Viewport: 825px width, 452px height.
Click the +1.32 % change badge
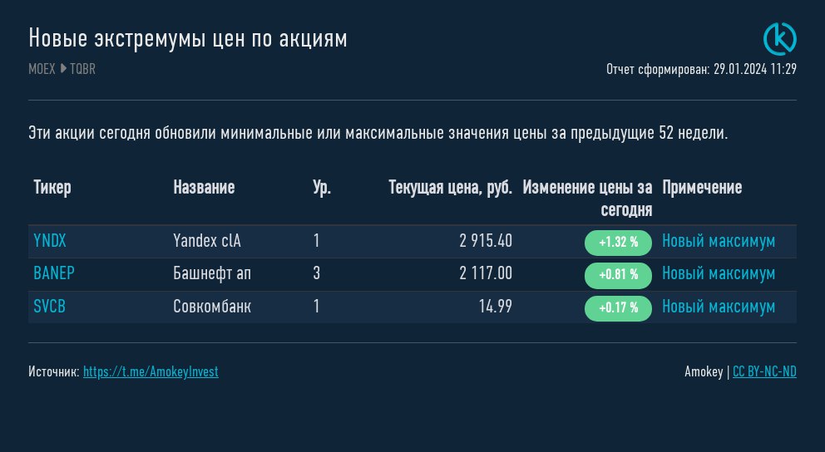pyautogui.click(x=618, y=243)
